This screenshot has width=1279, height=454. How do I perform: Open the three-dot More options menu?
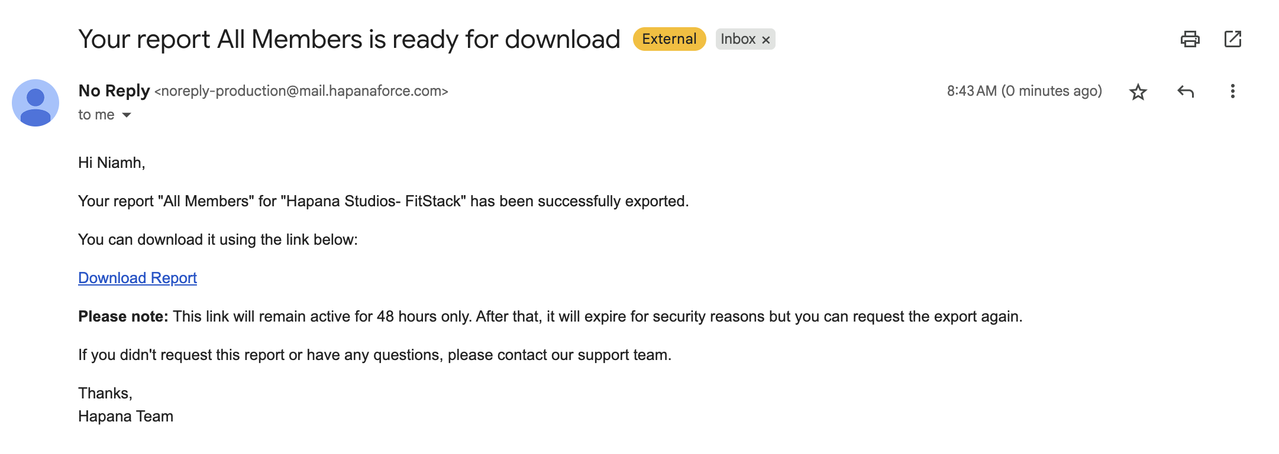click(1232, 92)
